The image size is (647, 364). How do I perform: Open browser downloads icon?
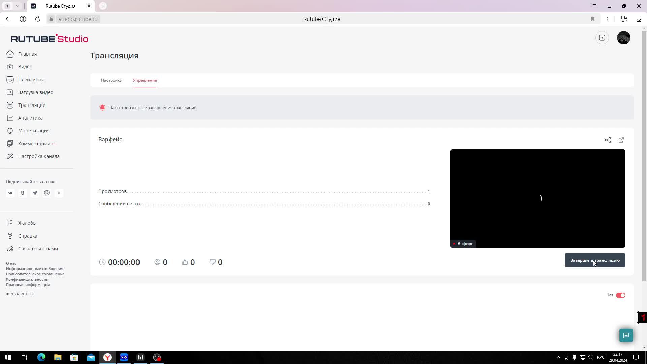tap(639, 19)
